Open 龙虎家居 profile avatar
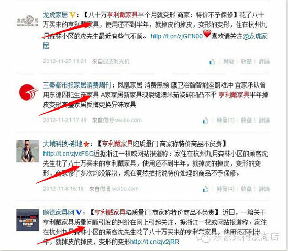288x251 pixels. (28, 21)
